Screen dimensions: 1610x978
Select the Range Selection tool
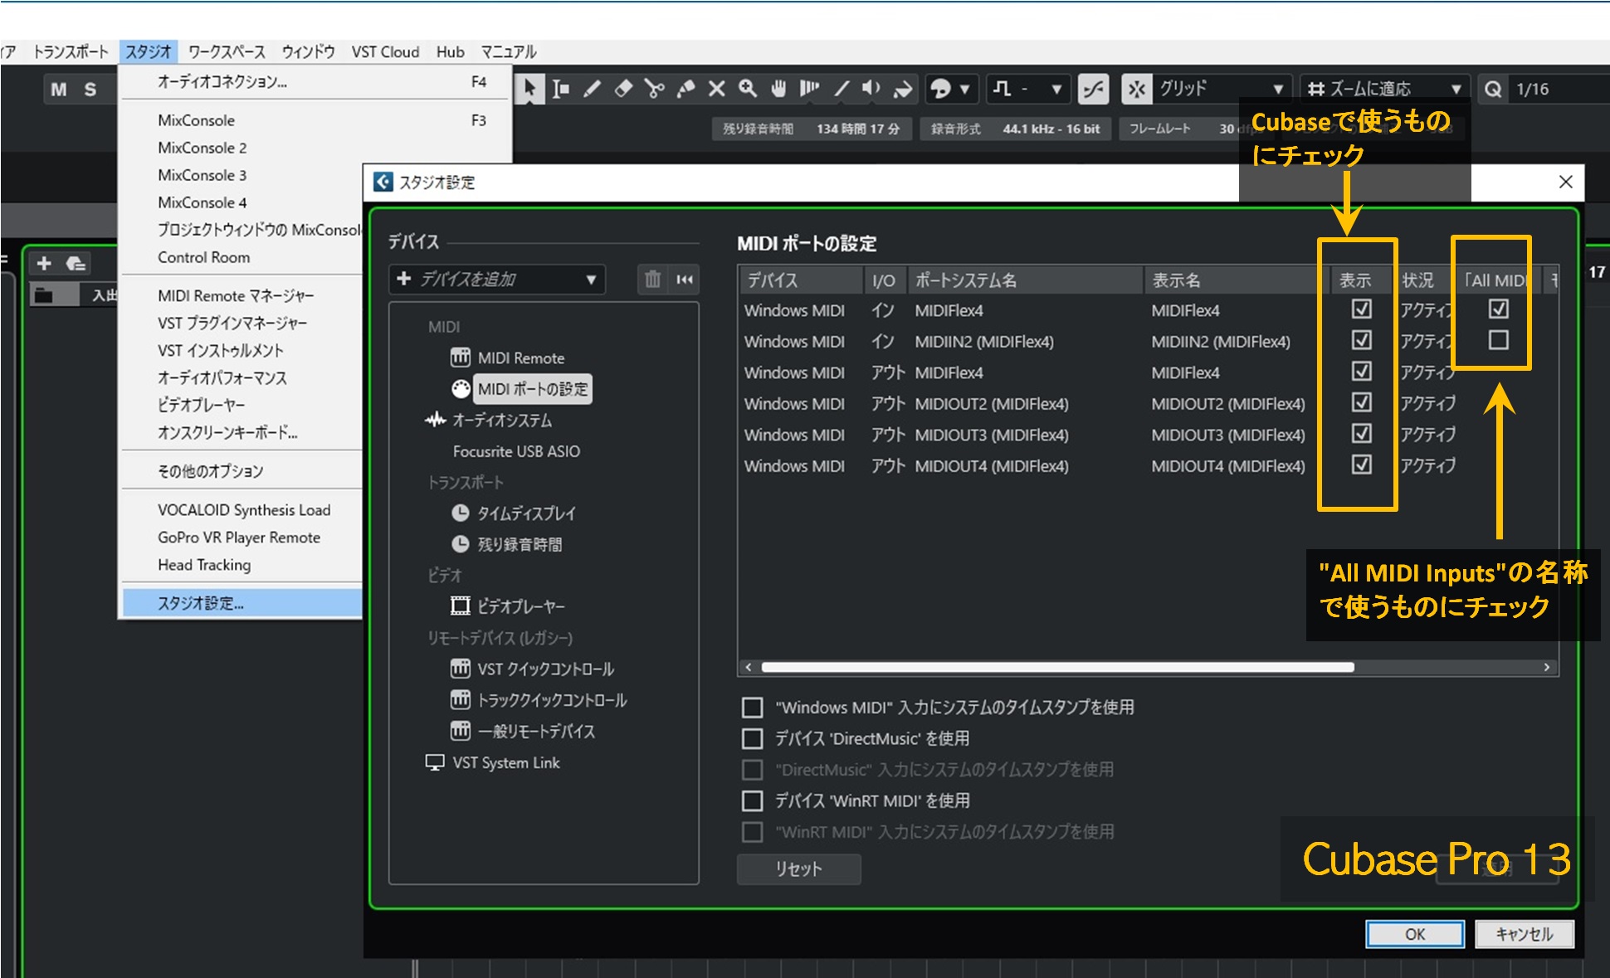pyautogui.click(x=561, y=89)
